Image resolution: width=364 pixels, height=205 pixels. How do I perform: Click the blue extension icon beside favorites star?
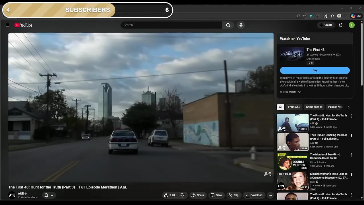(x=311, y=16)
